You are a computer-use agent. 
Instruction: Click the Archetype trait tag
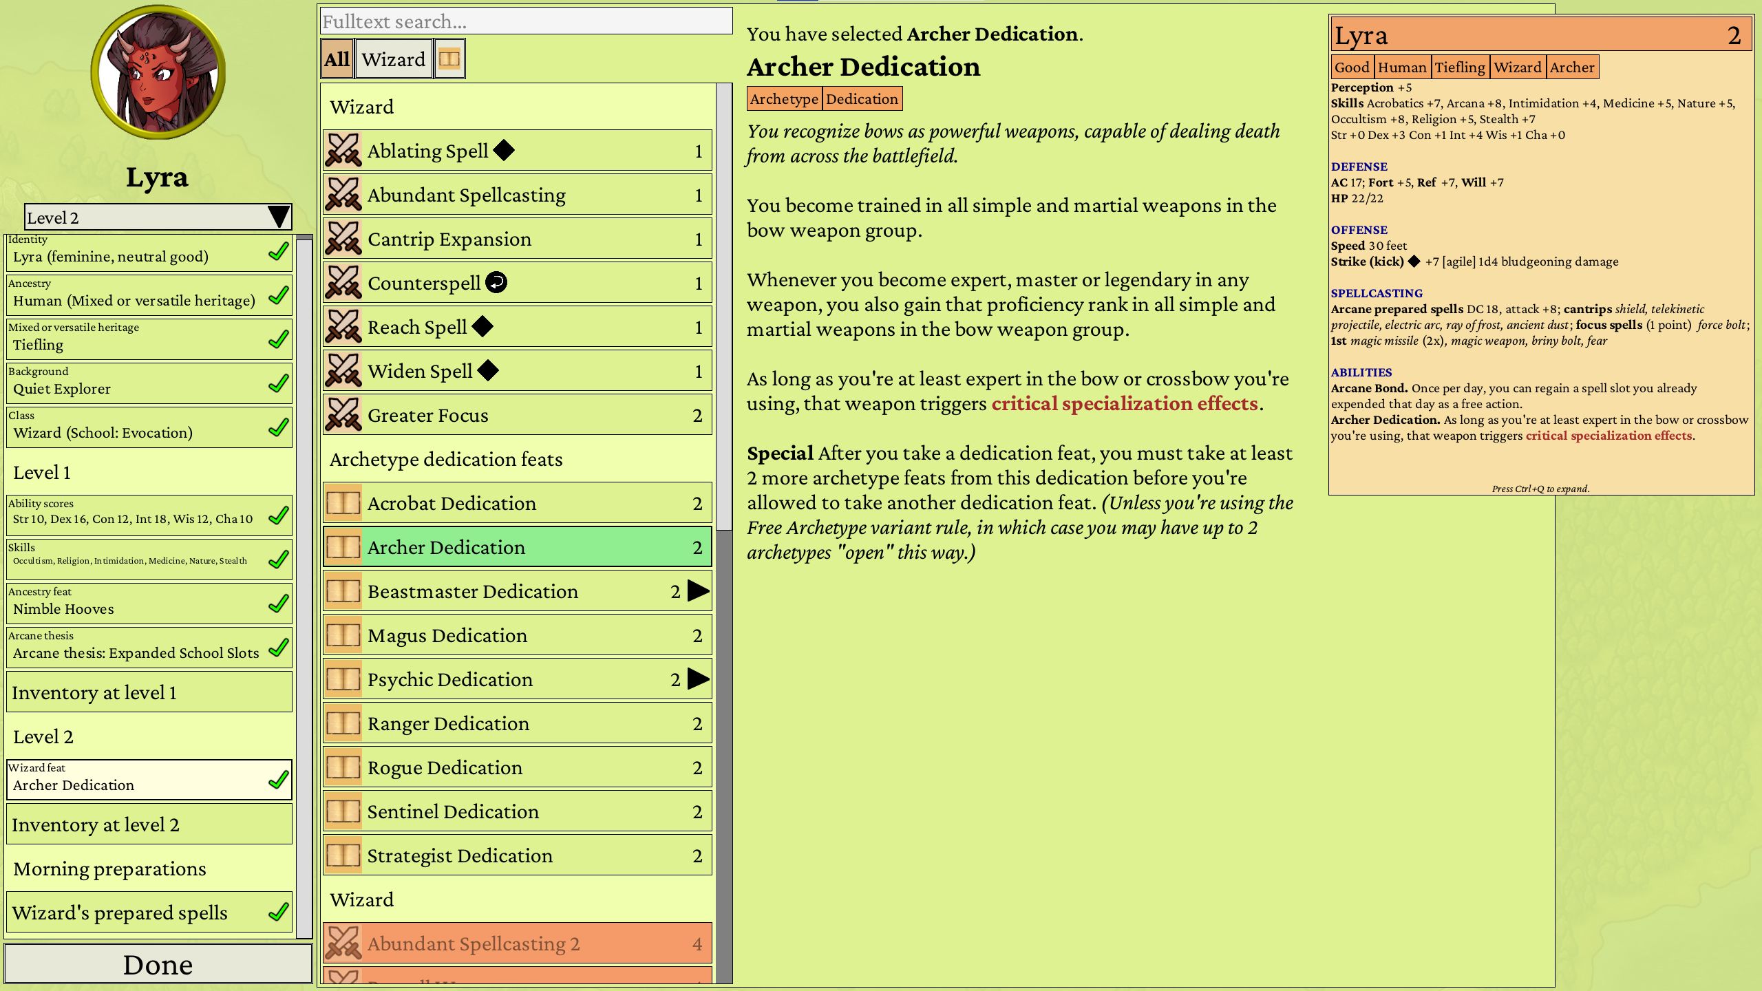tap(784, 99)
